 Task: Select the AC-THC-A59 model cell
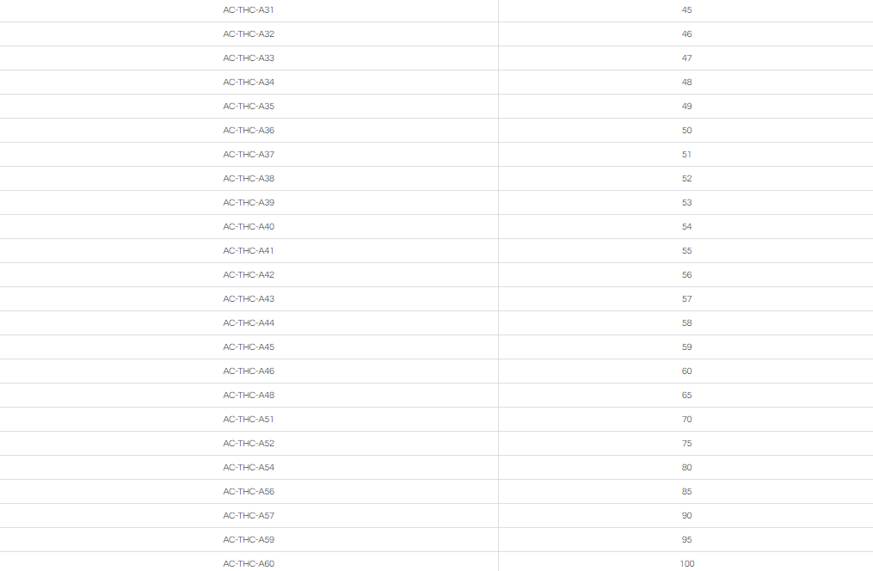tap(249, 540)
